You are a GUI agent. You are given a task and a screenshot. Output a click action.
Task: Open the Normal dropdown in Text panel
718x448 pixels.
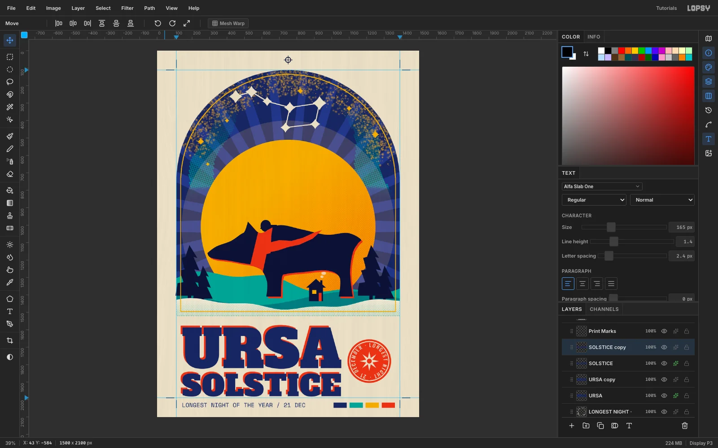[662, 200]
